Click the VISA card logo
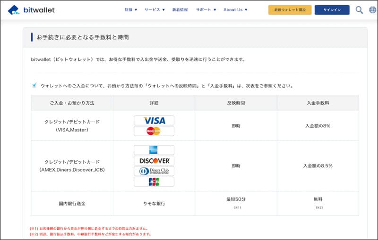This screenshot has width=378, height=240. pos(154,121)
